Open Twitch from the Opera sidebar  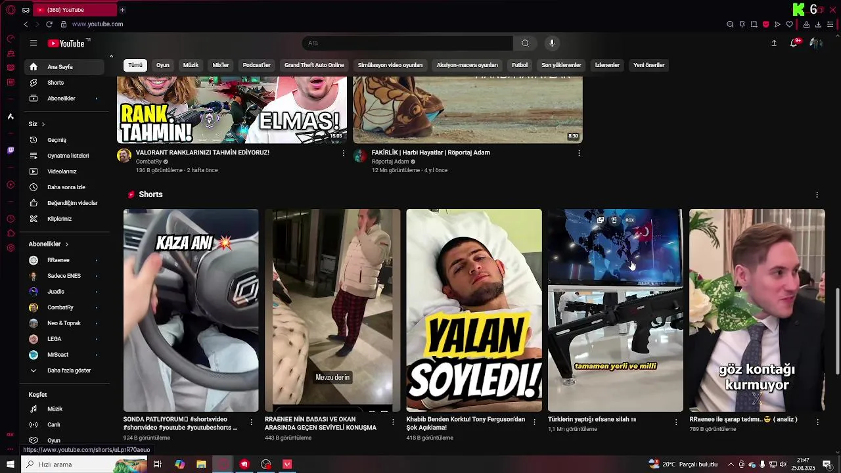pos(11,150)
